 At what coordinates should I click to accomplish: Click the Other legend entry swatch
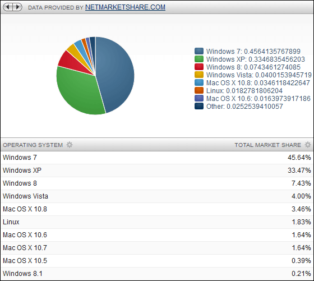click(x=199, y=106)
